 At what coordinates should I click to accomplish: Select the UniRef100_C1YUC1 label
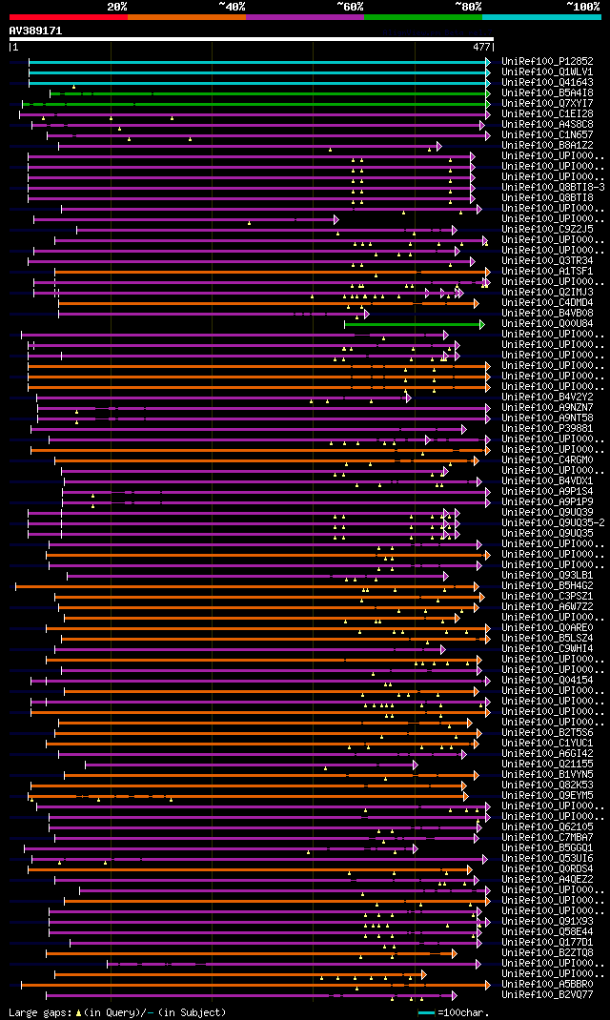click(547, 743)
